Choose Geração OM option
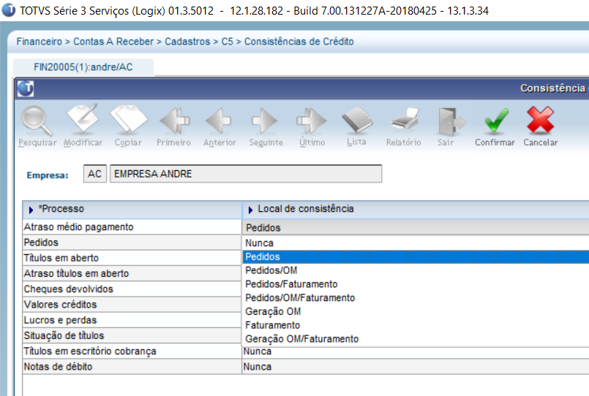The image size is (589, 396). tap(416, 312)
